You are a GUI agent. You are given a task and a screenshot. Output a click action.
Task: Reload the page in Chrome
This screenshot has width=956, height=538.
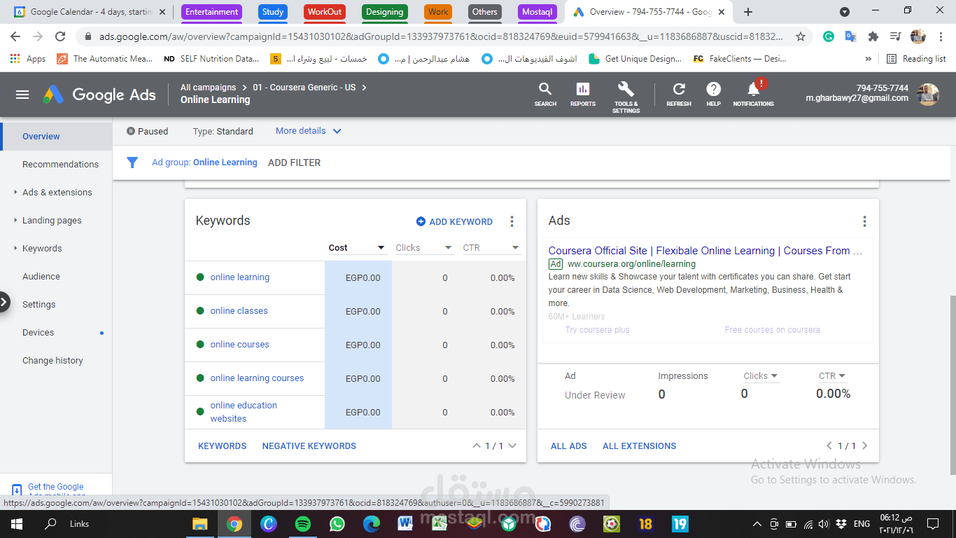point(60,36)
